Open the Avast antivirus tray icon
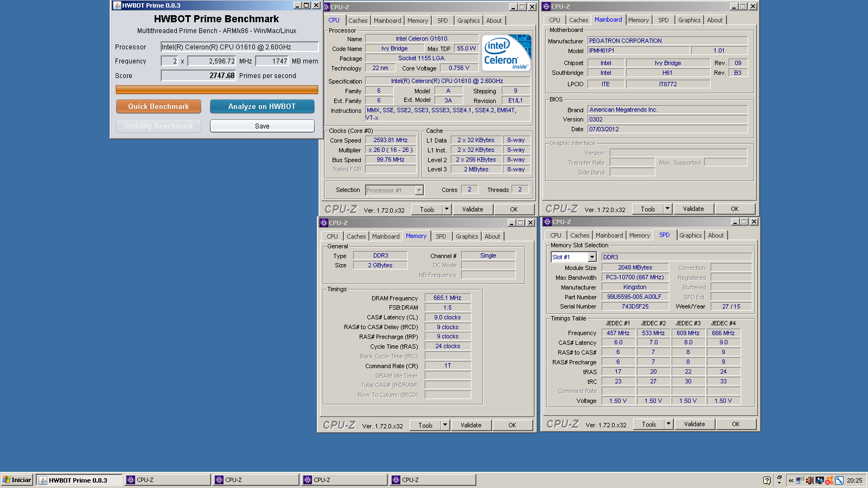 (829, 480)
